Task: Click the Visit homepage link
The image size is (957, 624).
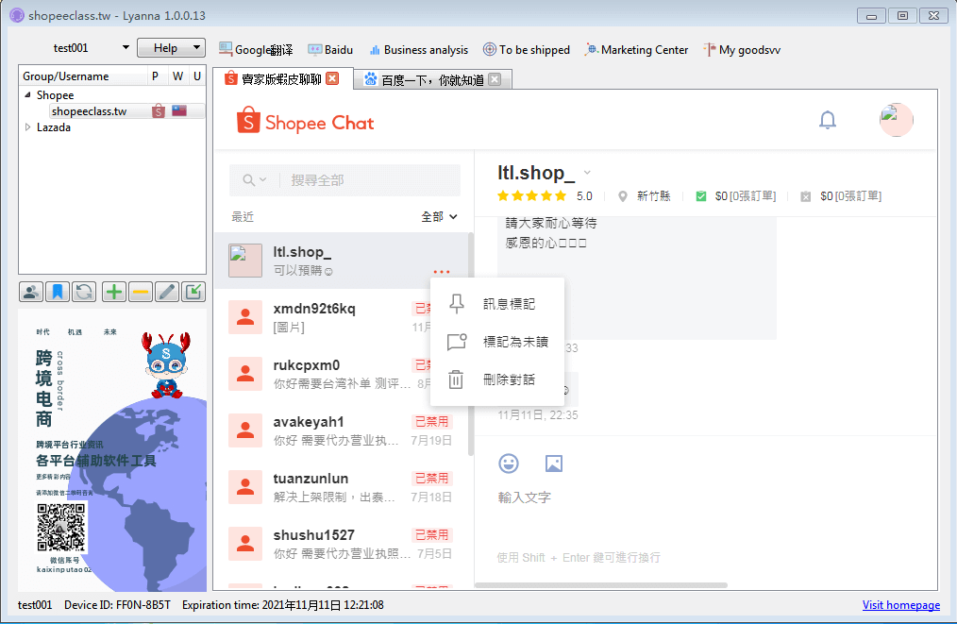Action: 901,604
